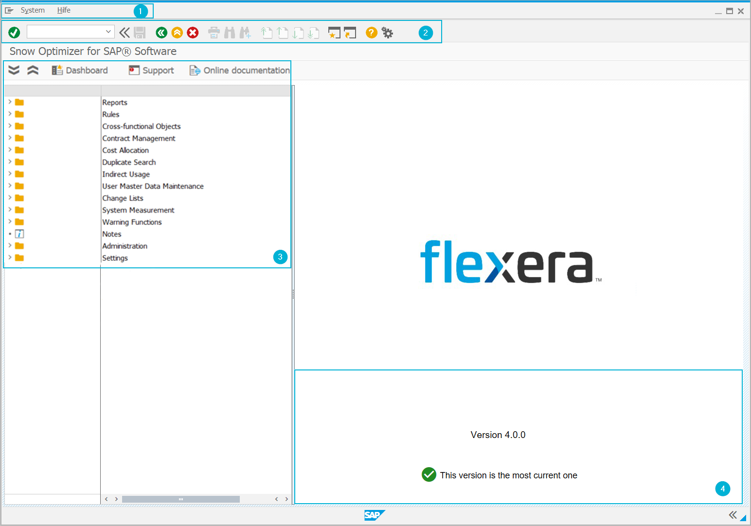Select the Warning Functions label
751x526 pixels.
click(x=132, y=222)
